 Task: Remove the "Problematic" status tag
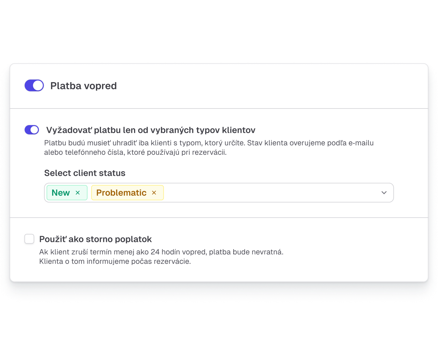click(x=154, y=193)
